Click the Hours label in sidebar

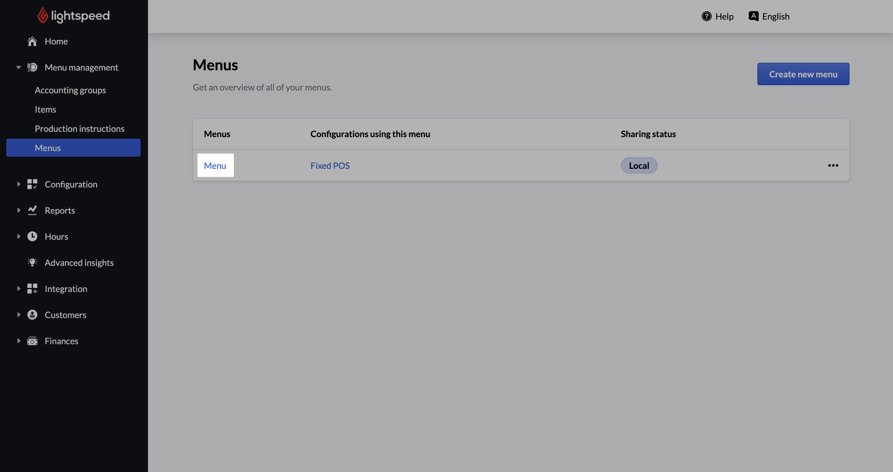click(x=57, y=236)
